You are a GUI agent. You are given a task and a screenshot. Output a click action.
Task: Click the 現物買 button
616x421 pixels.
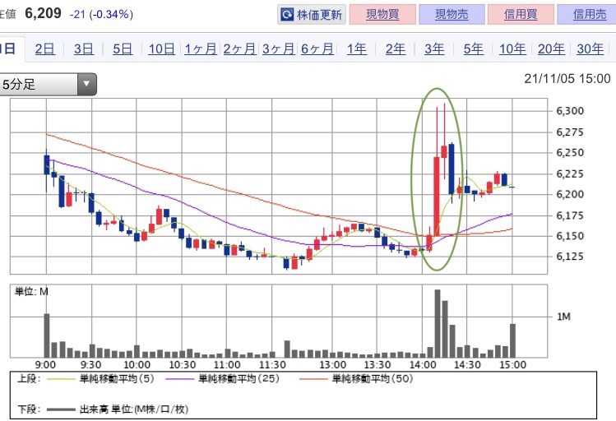382,15
